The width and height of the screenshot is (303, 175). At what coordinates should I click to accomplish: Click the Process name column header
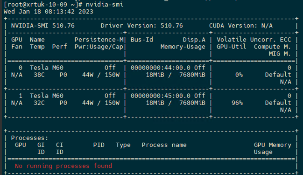click(164, 145)
